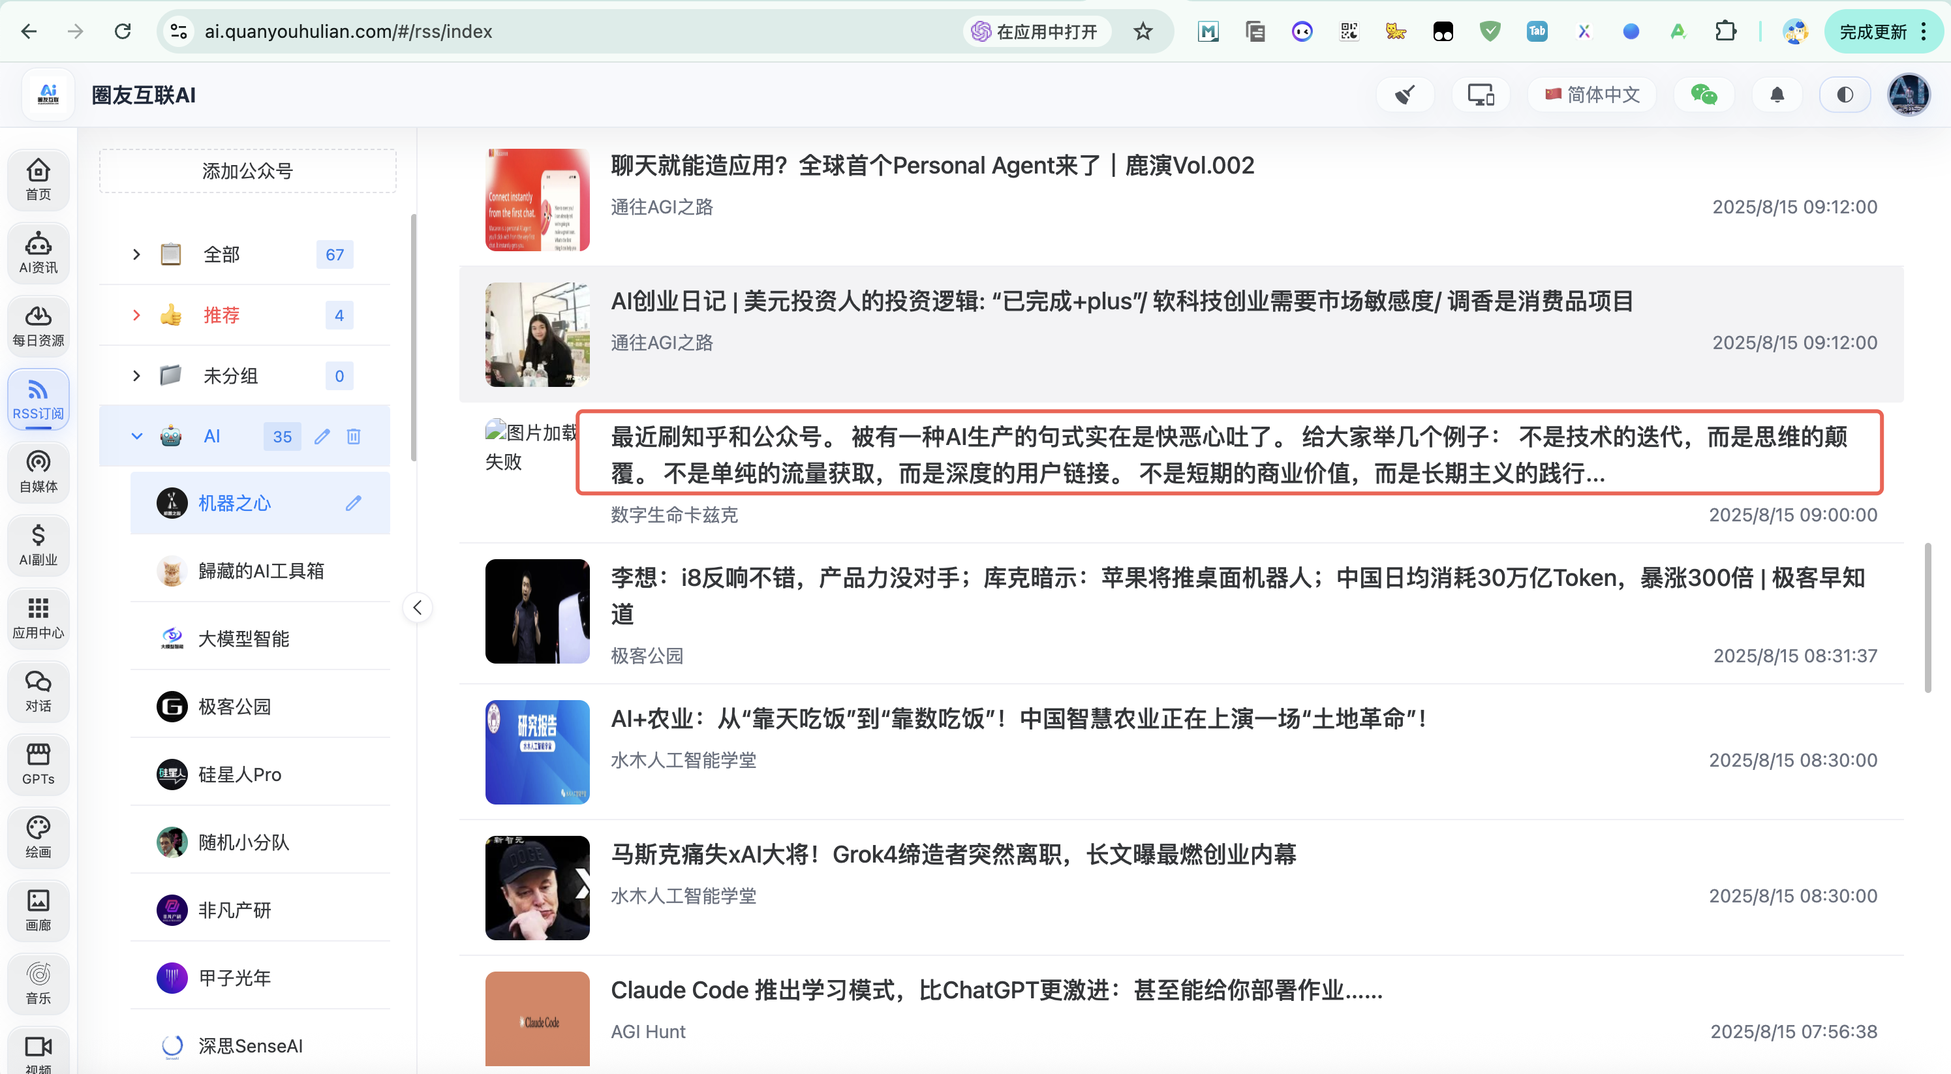Click the feed sidebar scrollbar
The image size is (1951, 1074).
(x=414, y=337)
